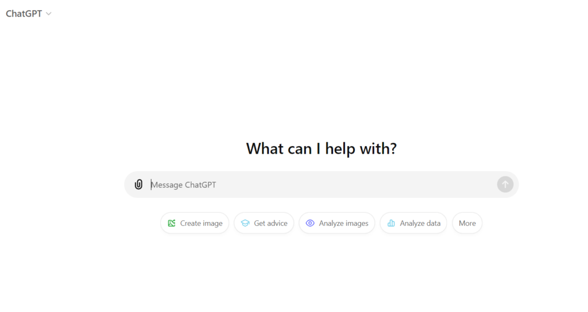This screenshot has height=312, width=588.
Task: Choose the Get advice suggestion label
Action: [x=270, y=223]
